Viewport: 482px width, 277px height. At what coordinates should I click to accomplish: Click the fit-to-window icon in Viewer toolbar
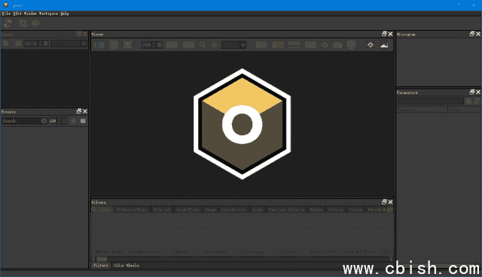point(127,45)
